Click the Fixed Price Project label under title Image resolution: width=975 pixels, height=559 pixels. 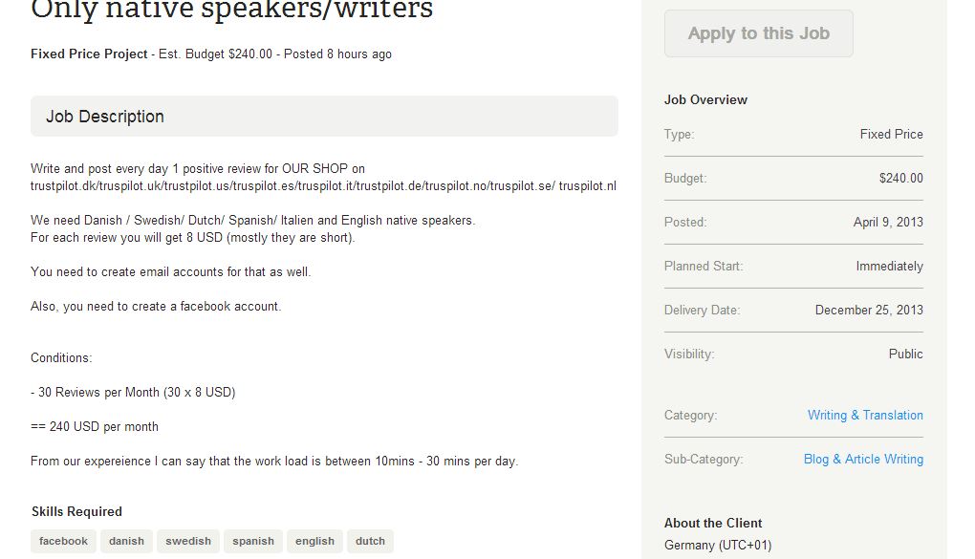[x=89, y=54]
